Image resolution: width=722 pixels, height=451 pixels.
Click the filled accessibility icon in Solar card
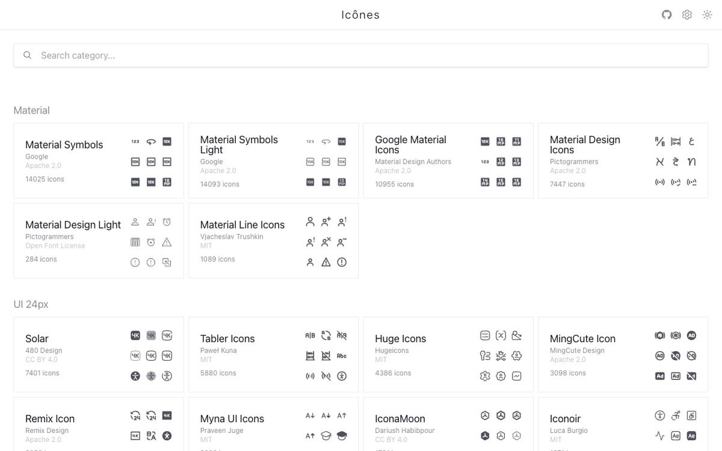pos(135,376)
